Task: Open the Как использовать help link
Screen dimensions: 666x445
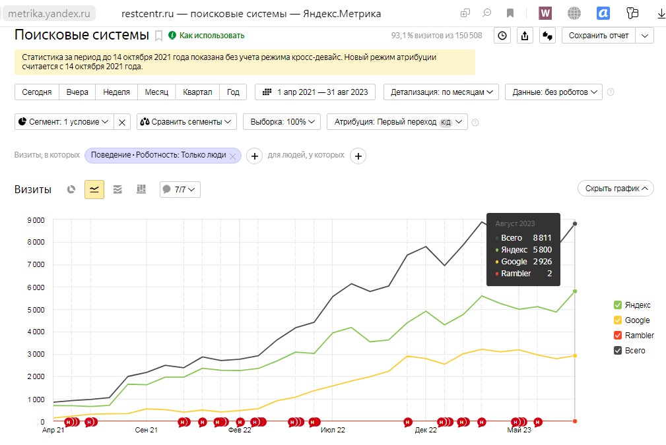Action: click(207, 36)
